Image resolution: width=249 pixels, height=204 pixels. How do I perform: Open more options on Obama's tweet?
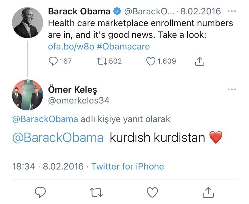coord(232,11)
